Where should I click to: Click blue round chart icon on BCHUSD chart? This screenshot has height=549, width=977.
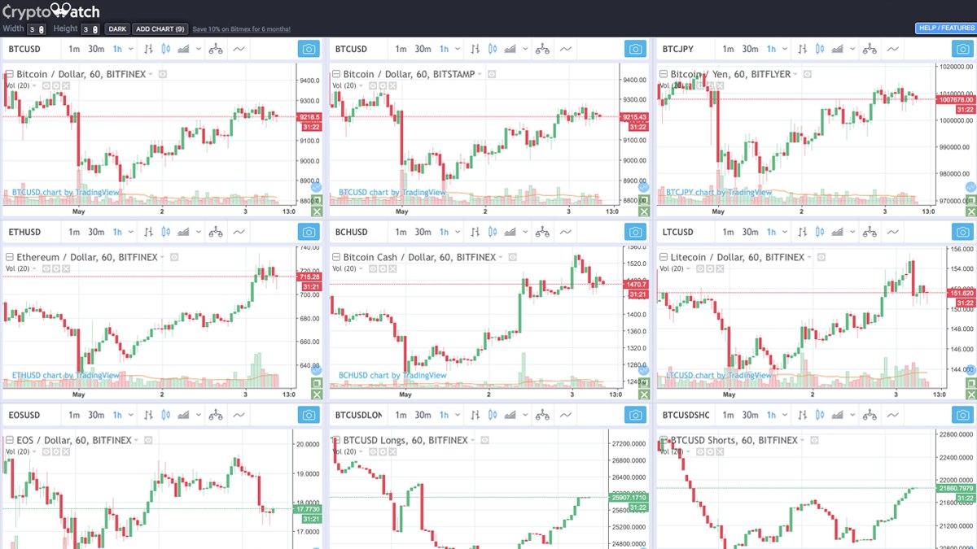[644, 370]
